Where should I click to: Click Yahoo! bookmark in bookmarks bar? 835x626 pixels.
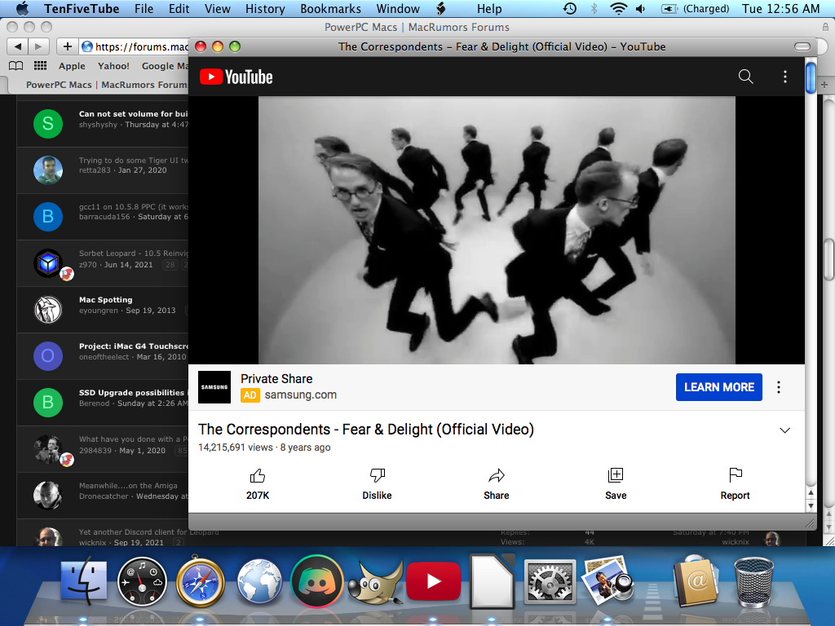click(113, 66)
